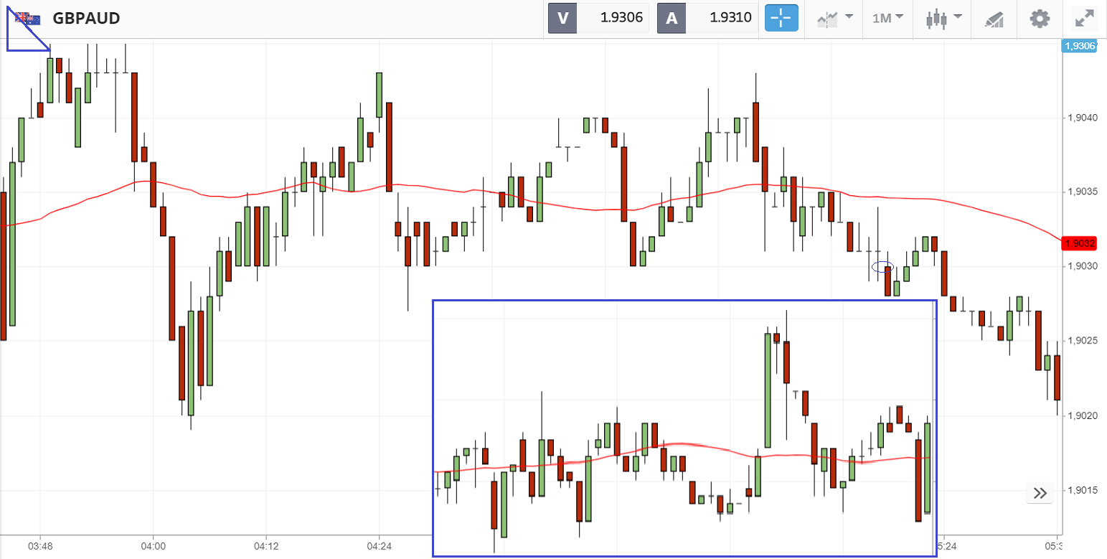Viewport: 1107px width, 559px height.
Task: Select the small ellipse drawing on chart
Action: tap(882, 267)
